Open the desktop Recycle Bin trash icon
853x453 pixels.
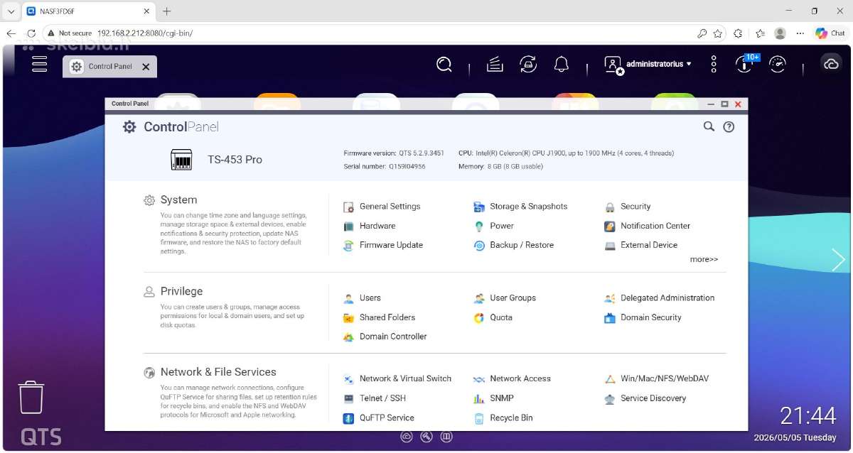[x=31, y=397]
